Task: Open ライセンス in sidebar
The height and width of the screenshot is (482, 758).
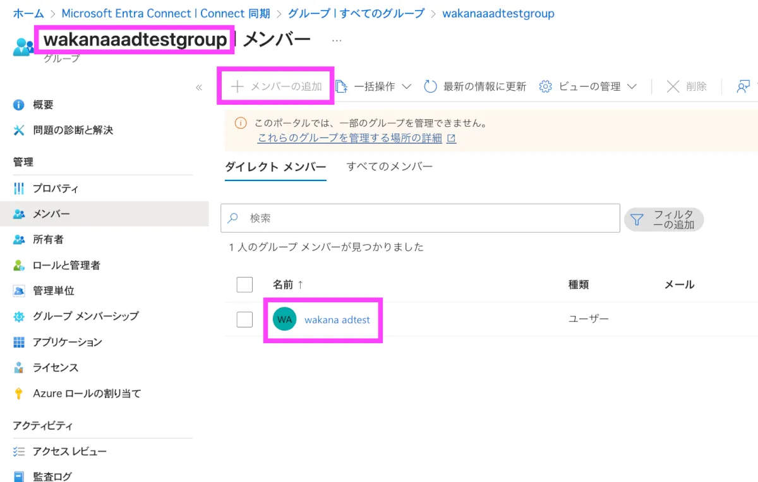Action: (56, 367)
